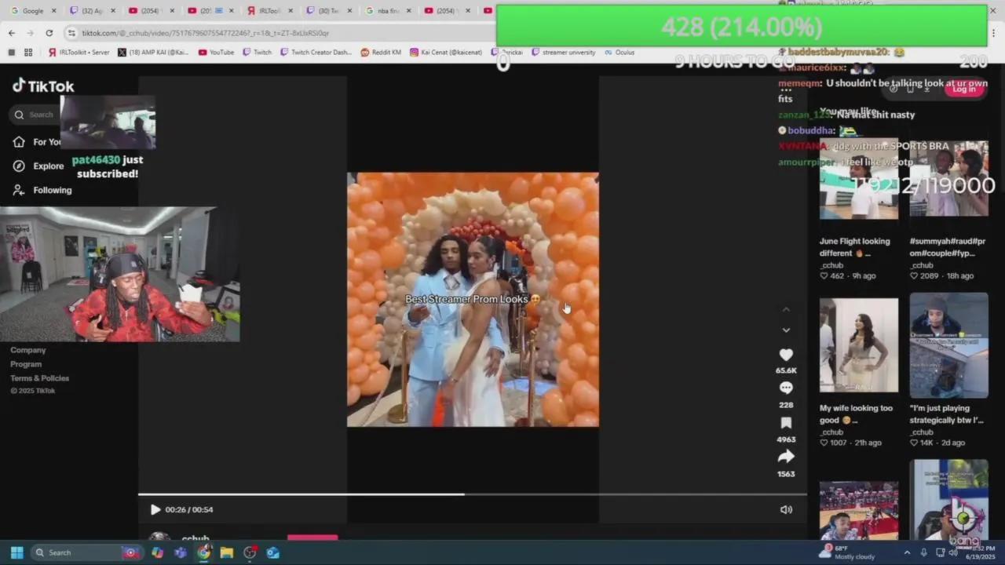Switch to the nba finals tab
1005x565 pixels.
click(x=388, y=11)
